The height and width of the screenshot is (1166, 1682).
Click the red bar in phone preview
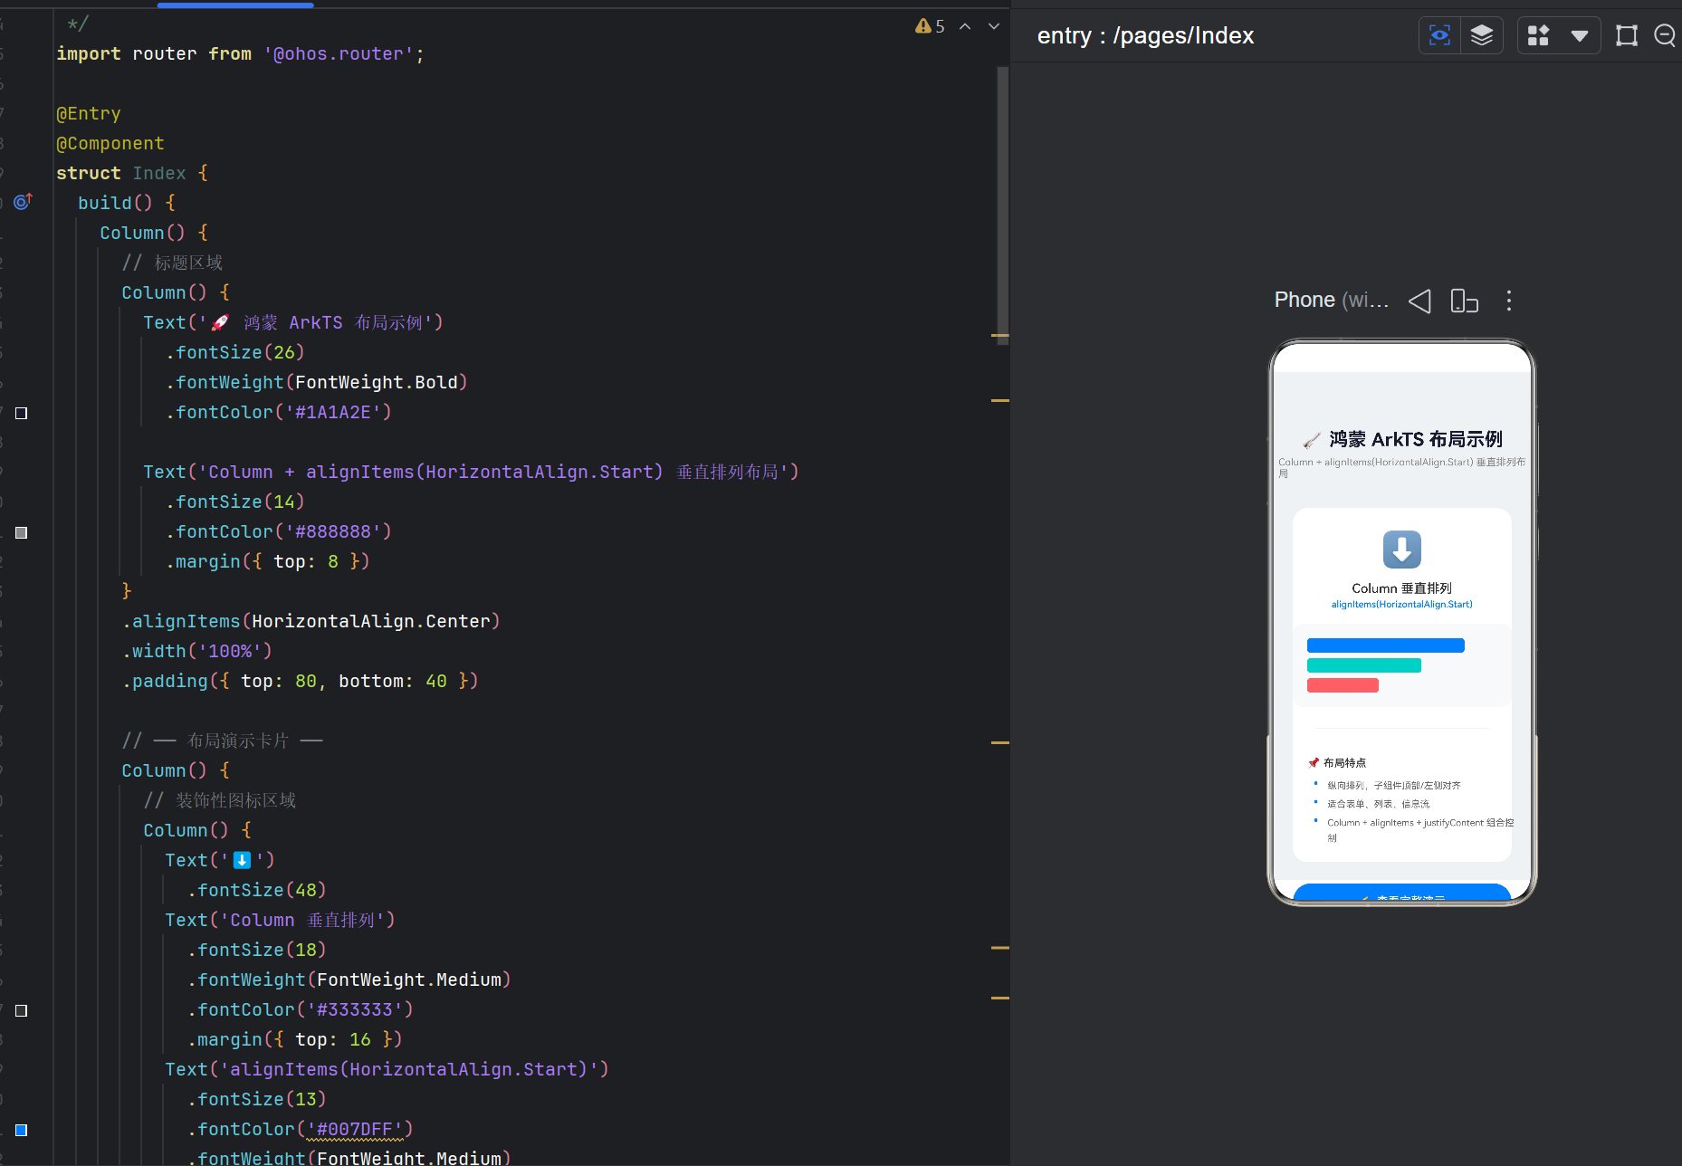pos(1343,685)
